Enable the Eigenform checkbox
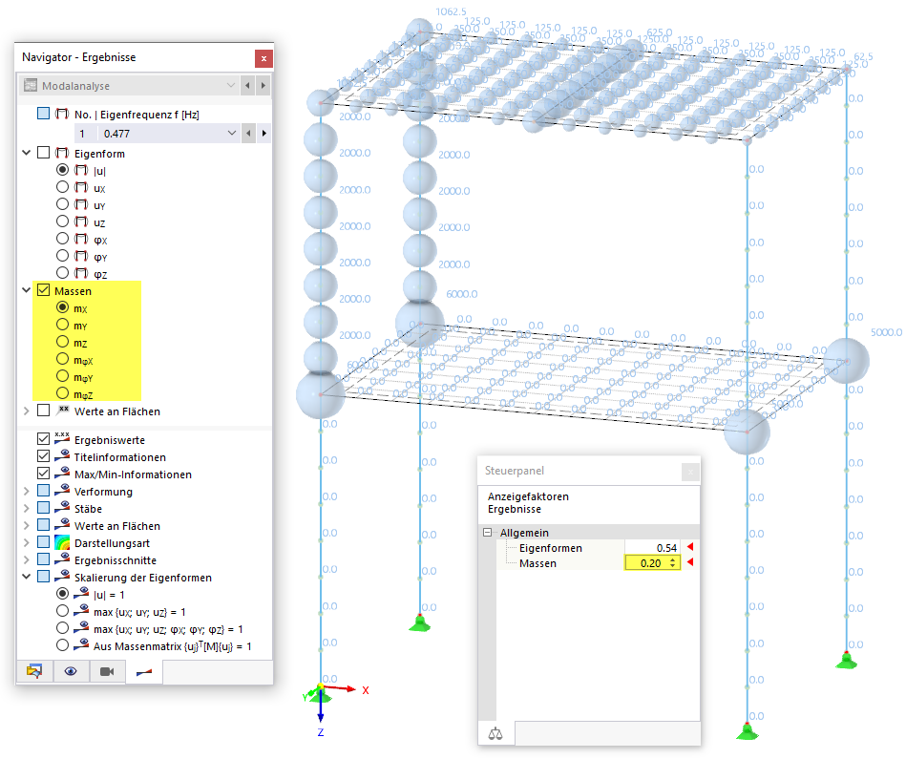Viewport: 906px width, 759px height. click(x=43, y=153)
